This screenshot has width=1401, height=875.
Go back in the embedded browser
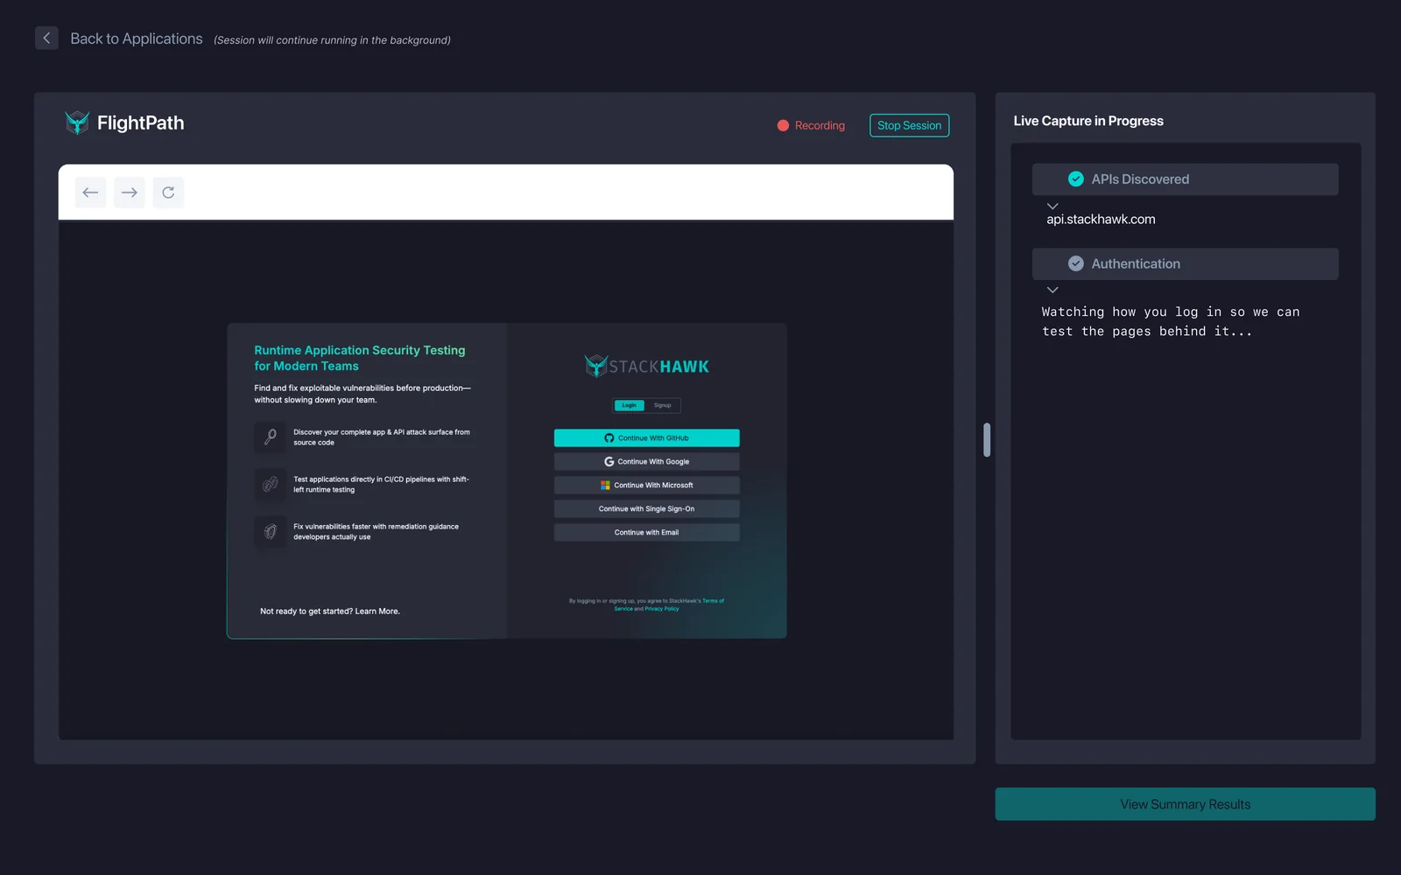tap(90, 192)
